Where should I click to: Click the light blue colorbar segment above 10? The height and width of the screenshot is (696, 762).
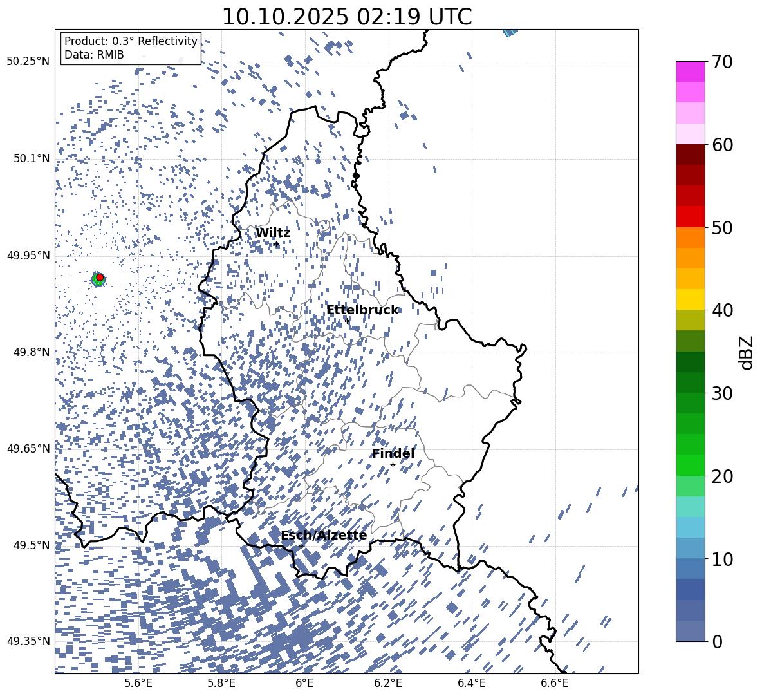tap(690, 549)
